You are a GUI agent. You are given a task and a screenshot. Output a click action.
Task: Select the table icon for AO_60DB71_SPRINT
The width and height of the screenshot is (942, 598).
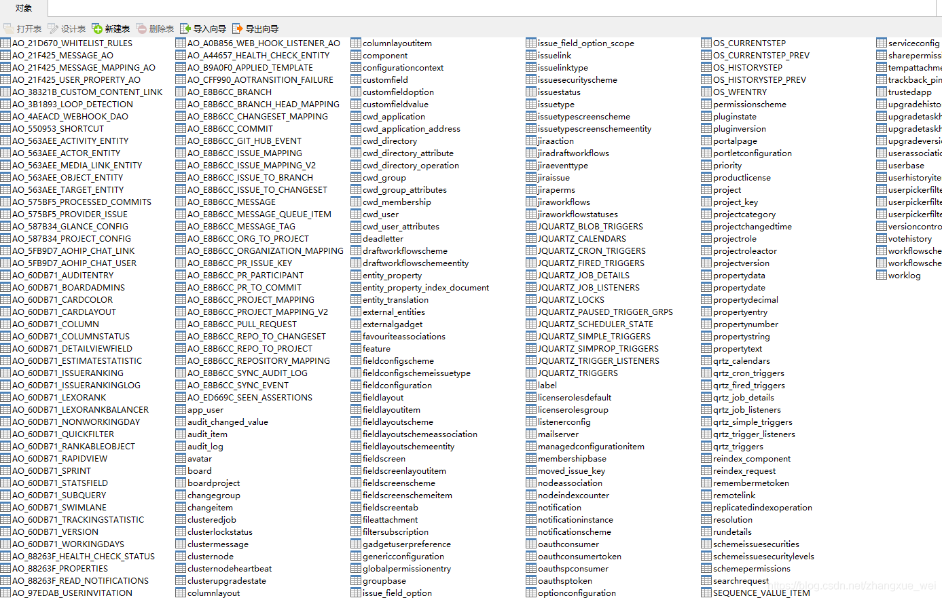(x=5, y=470)
